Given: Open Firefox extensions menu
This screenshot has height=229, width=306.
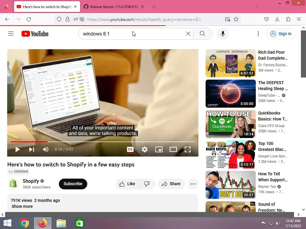Looking at the screenshot, I should [x=288, y=19].
